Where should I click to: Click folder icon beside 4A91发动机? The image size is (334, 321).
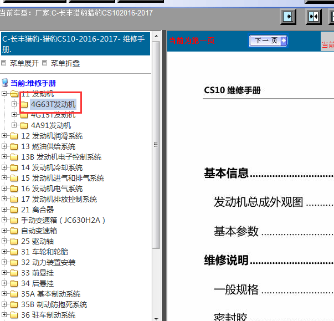[24, 125]
